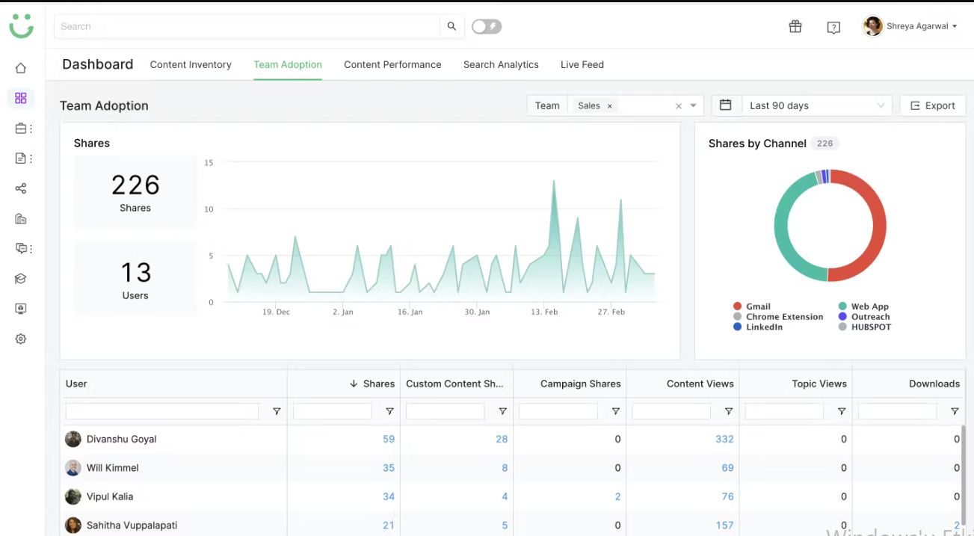Open Divanshu Goyal's 59 shares link
This screenshot has width=974, height=536.
(x=388, y=439)
